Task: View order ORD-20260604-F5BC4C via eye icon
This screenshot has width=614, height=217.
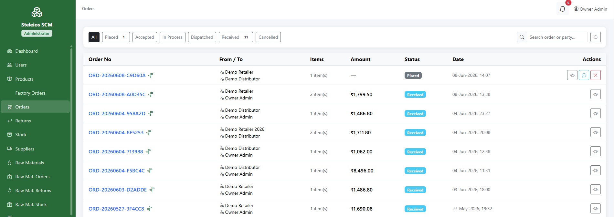Action: [596, 170]
